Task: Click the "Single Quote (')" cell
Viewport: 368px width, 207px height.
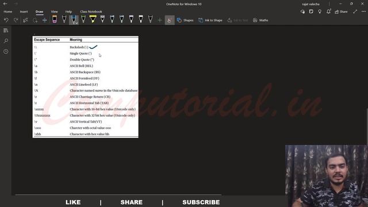Action: (80, 53)
